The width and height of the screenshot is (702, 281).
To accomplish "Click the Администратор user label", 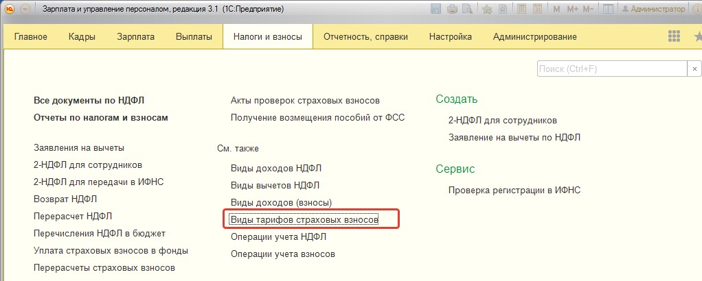I will (653, 9).
